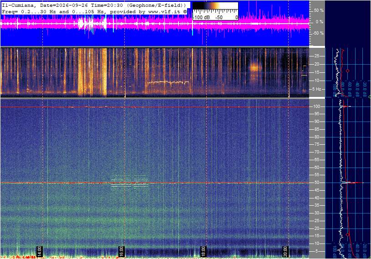Click the bright orange burst near 18 Hz in the geophone spectrogram

[x=254, y=68]
